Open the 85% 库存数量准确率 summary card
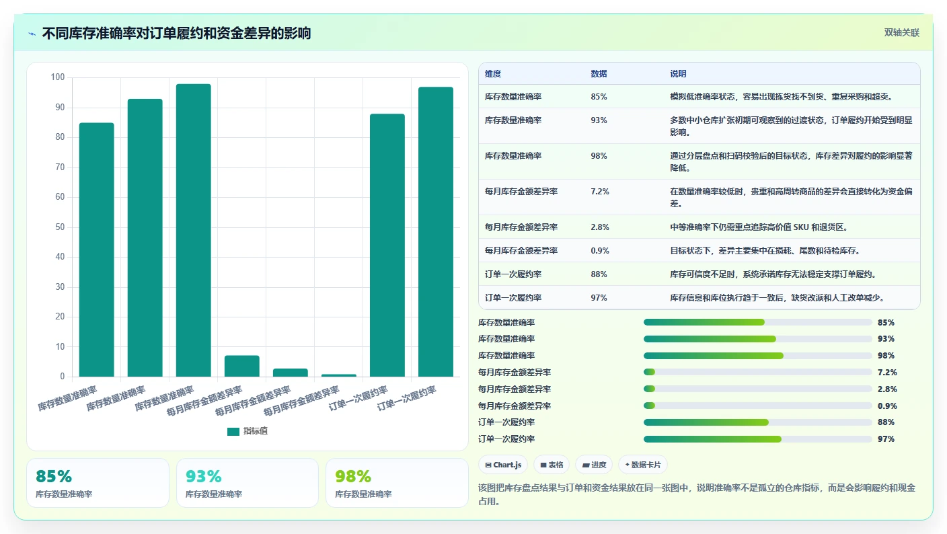947x534 pixels. 98,483
